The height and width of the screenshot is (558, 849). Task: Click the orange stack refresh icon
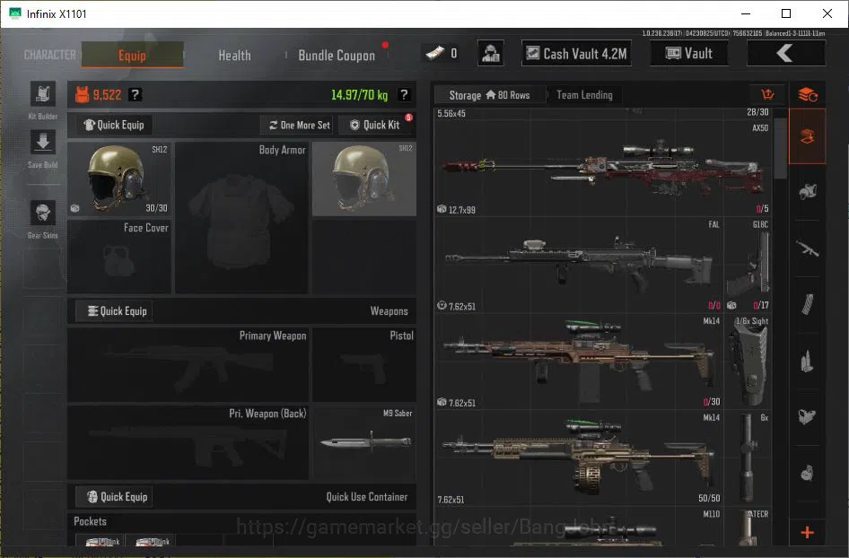(808, 95)
